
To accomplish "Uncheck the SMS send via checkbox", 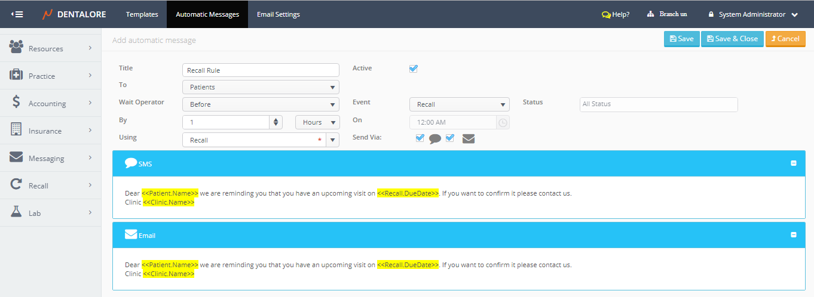I will point(420,138).
